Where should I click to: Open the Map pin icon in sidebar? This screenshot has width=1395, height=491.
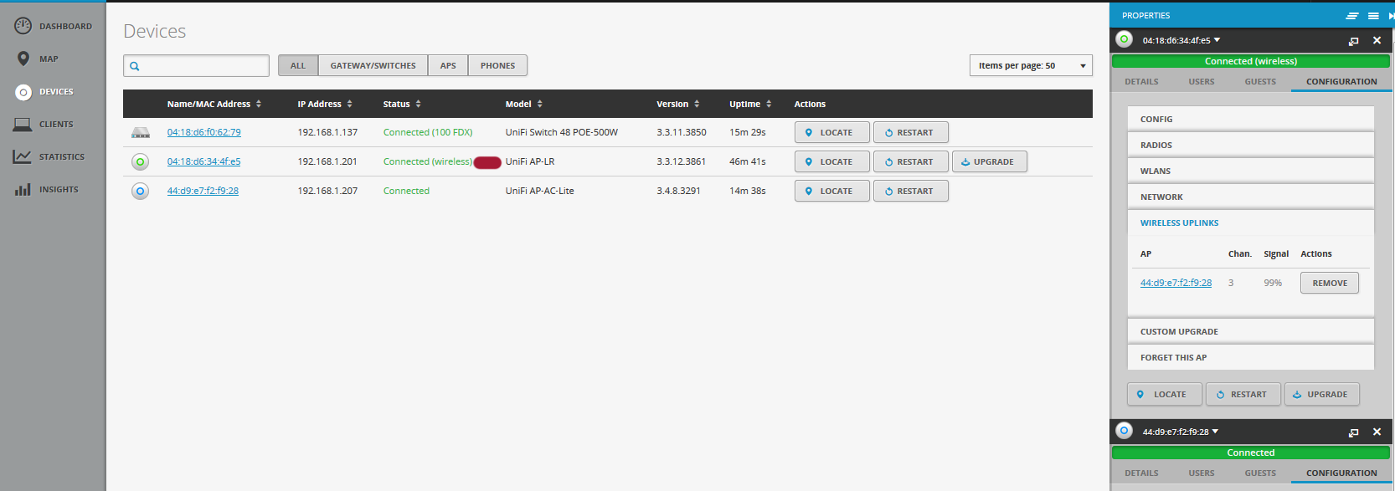(x=23, y=59)
